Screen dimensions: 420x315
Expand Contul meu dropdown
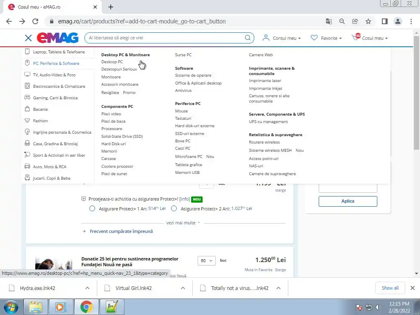[x=299, y=38]
